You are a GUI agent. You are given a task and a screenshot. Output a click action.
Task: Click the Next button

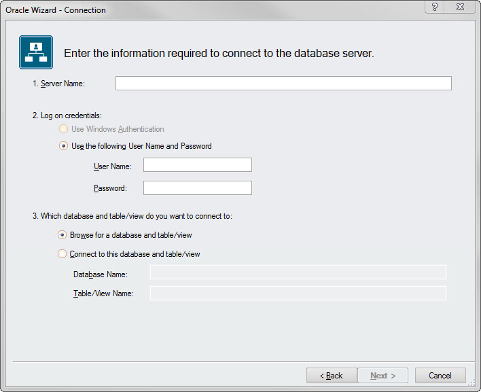click(383, 376)
